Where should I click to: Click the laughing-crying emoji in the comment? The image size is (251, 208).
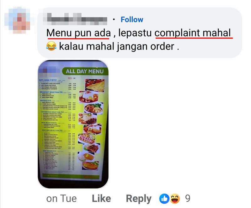point(51,46)
